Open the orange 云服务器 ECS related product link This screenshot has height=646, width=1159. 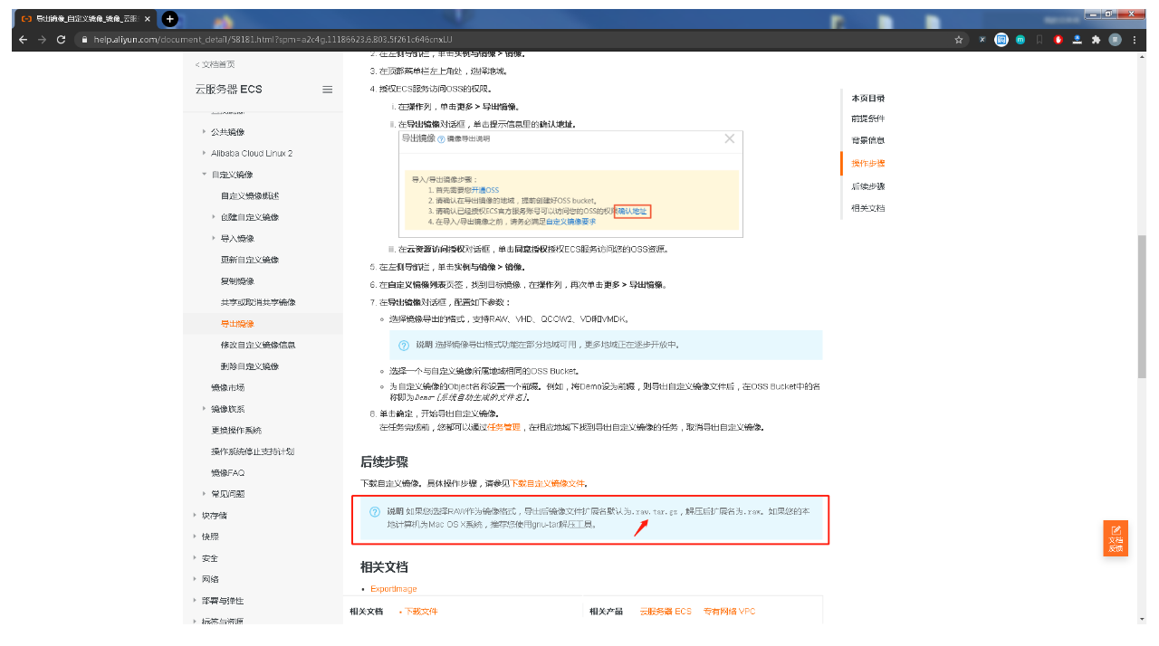(x=666, y=612)
